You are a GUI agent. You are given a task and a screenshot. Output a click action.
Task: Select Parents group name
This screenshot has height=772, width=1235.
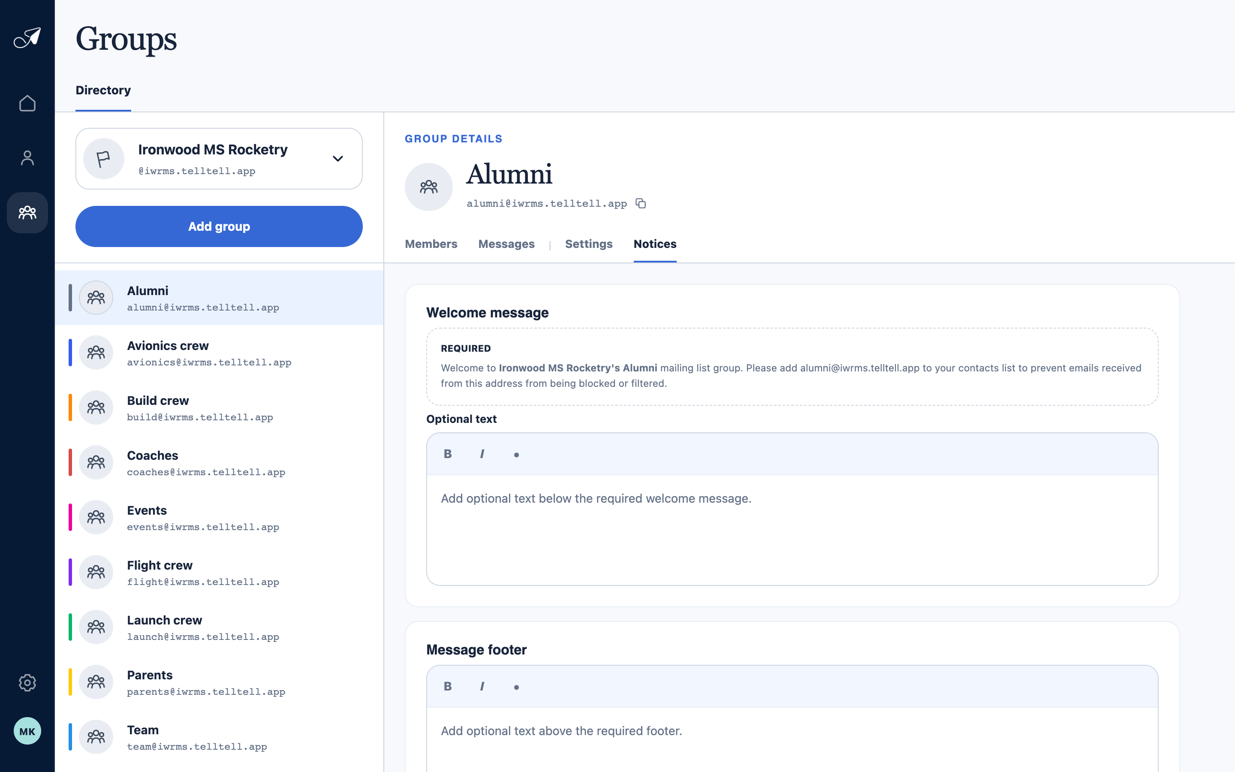[150, 675]
